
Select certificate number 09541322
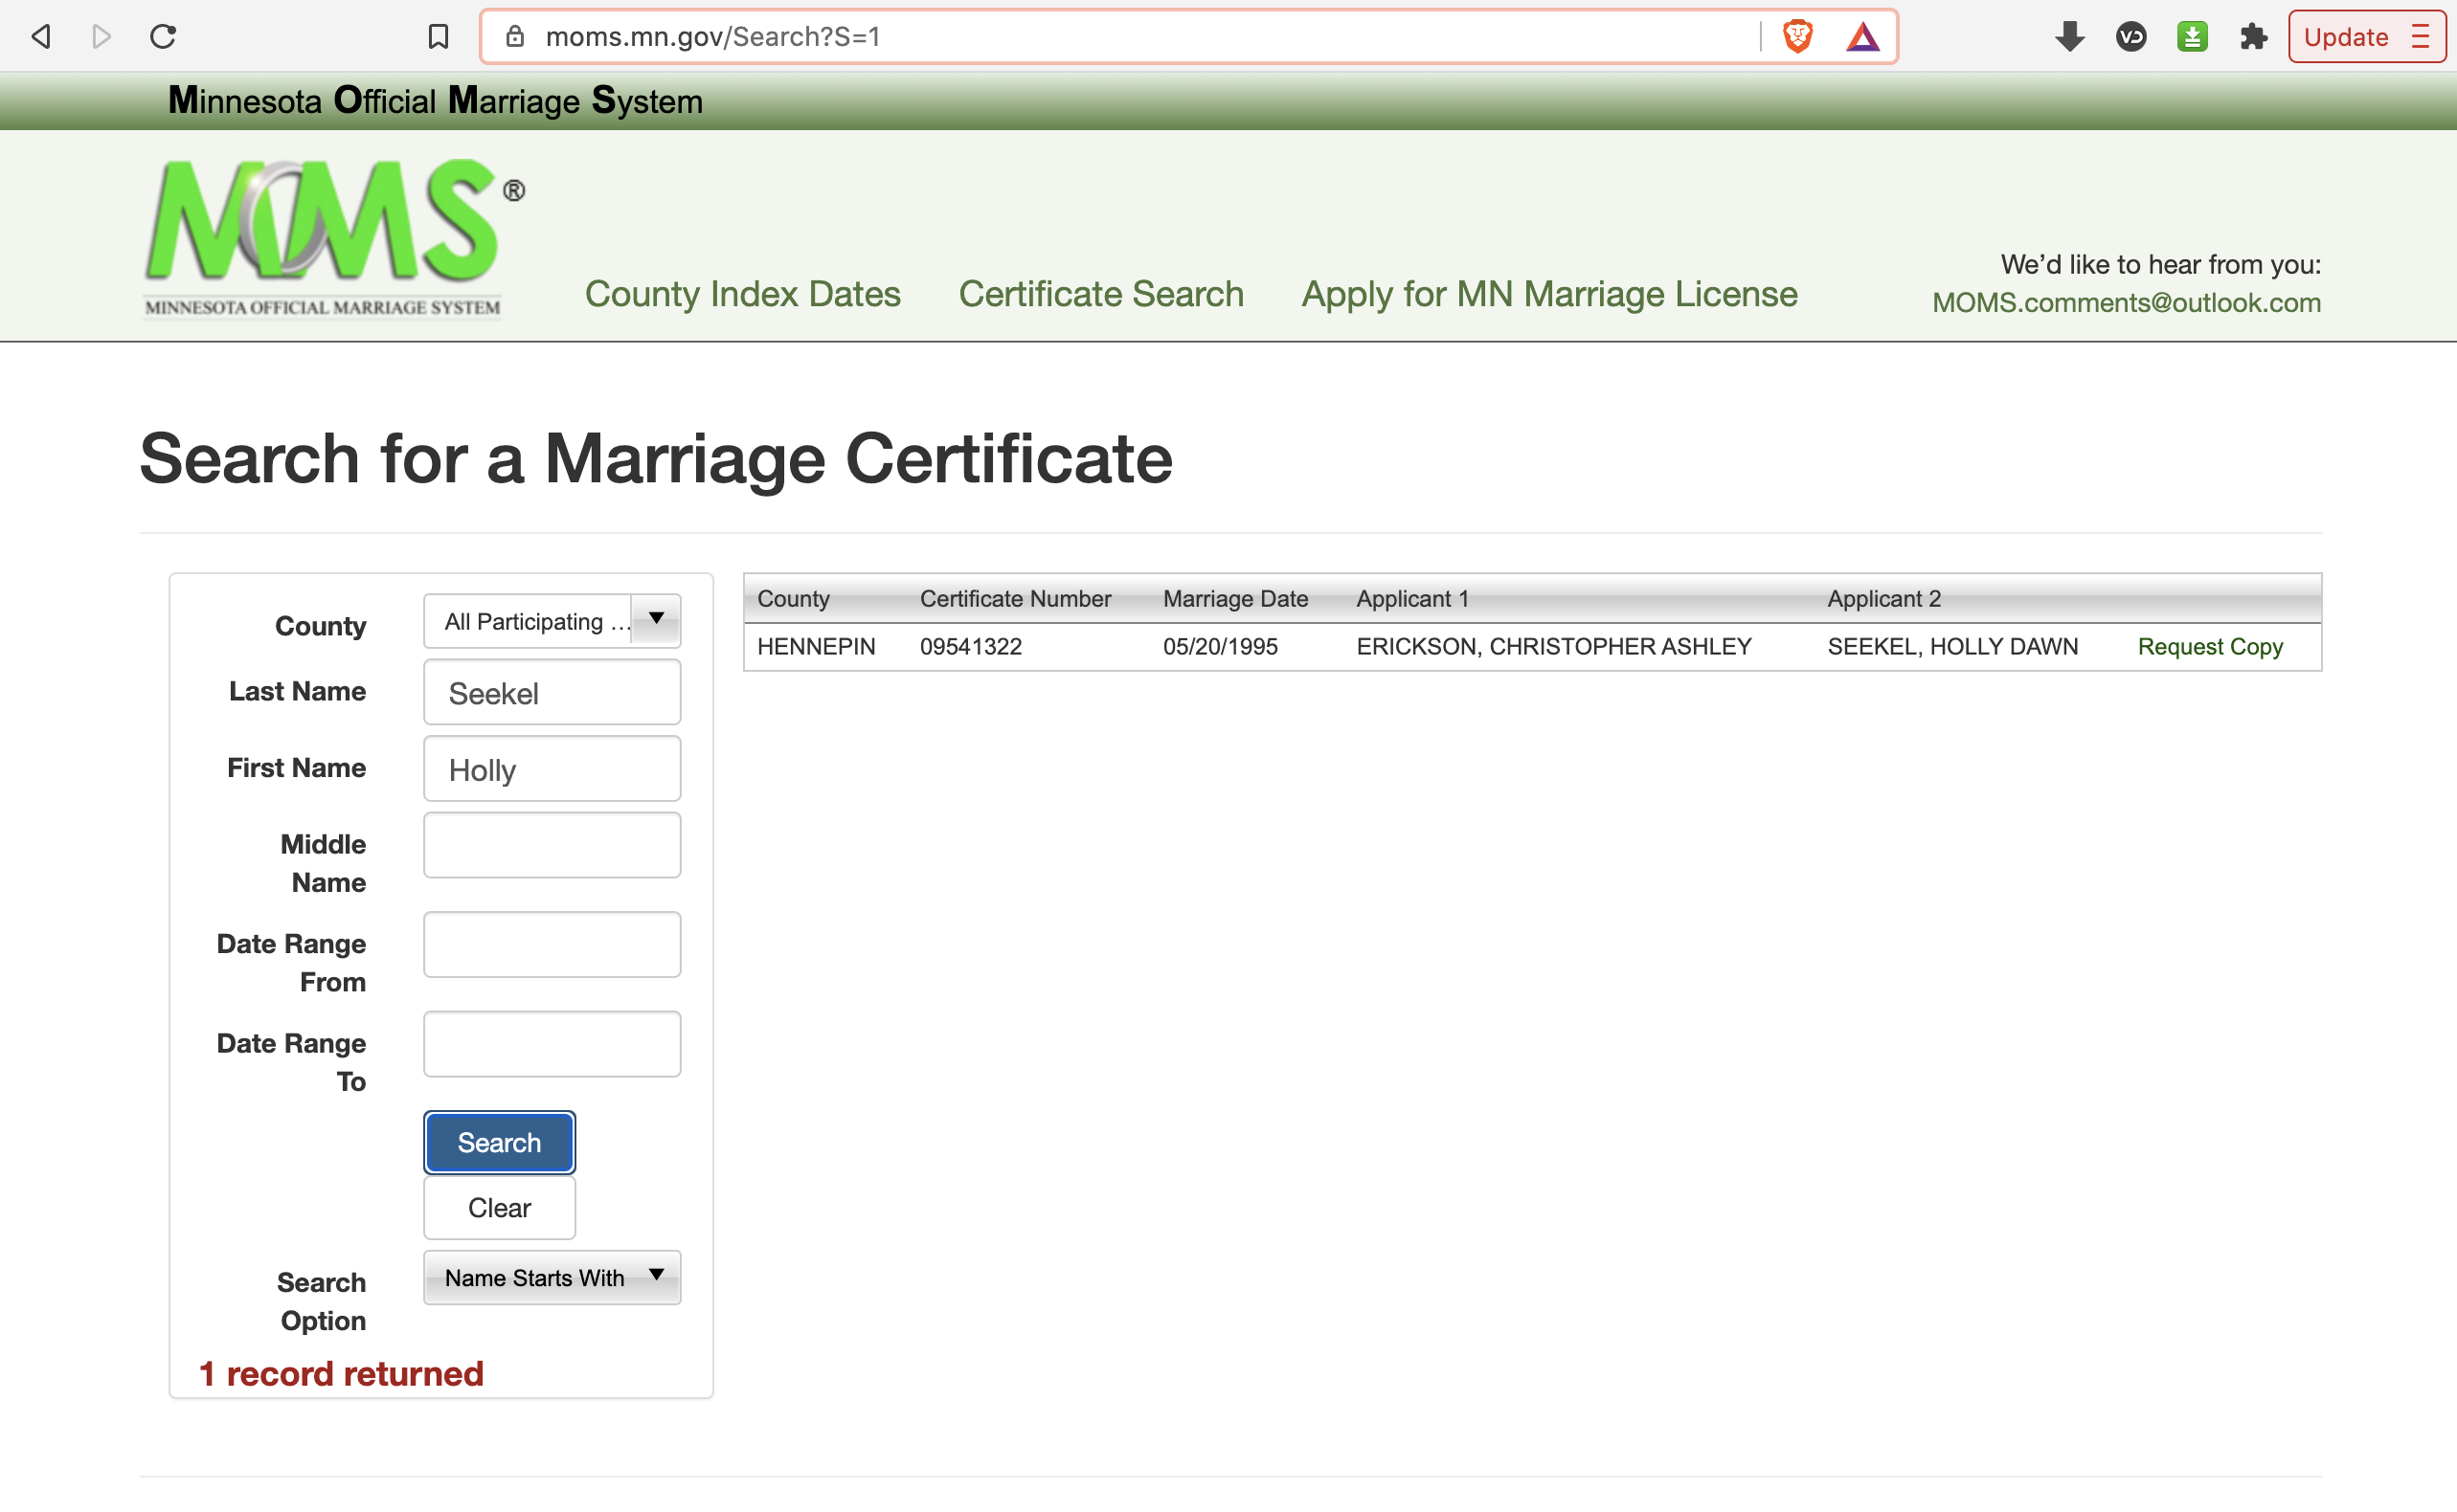coord(970,647)
